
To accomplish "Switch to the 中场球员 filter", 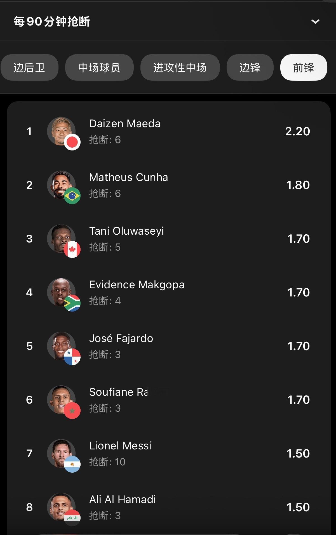I will coord(99,67).
